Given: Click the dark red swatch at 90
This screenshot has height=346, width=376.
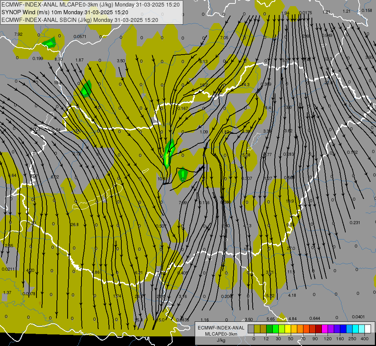Looking at the screenshot, I should [x=318, y=329].
